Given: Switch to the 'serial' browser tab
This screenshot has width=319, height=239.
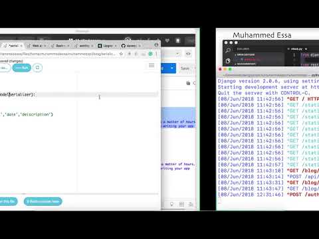Looking at the screenshot, I should pos(13,46).
